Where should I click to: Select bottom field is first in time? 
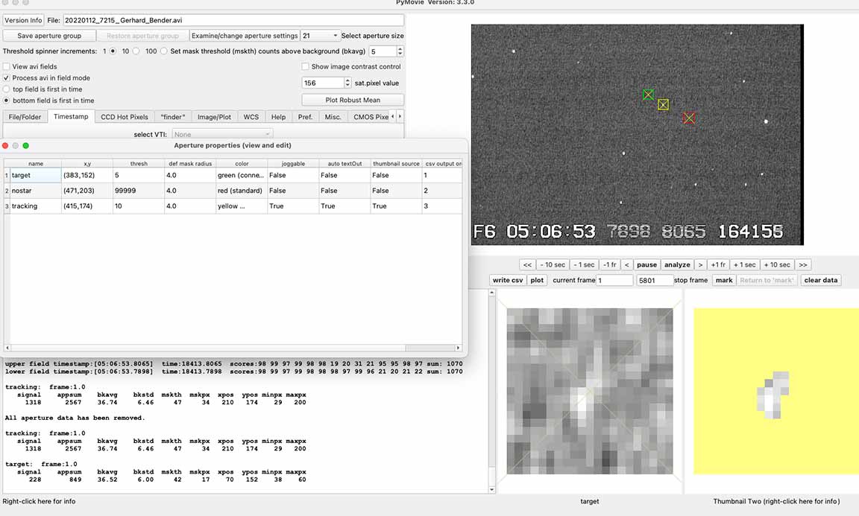pos(7,101)
